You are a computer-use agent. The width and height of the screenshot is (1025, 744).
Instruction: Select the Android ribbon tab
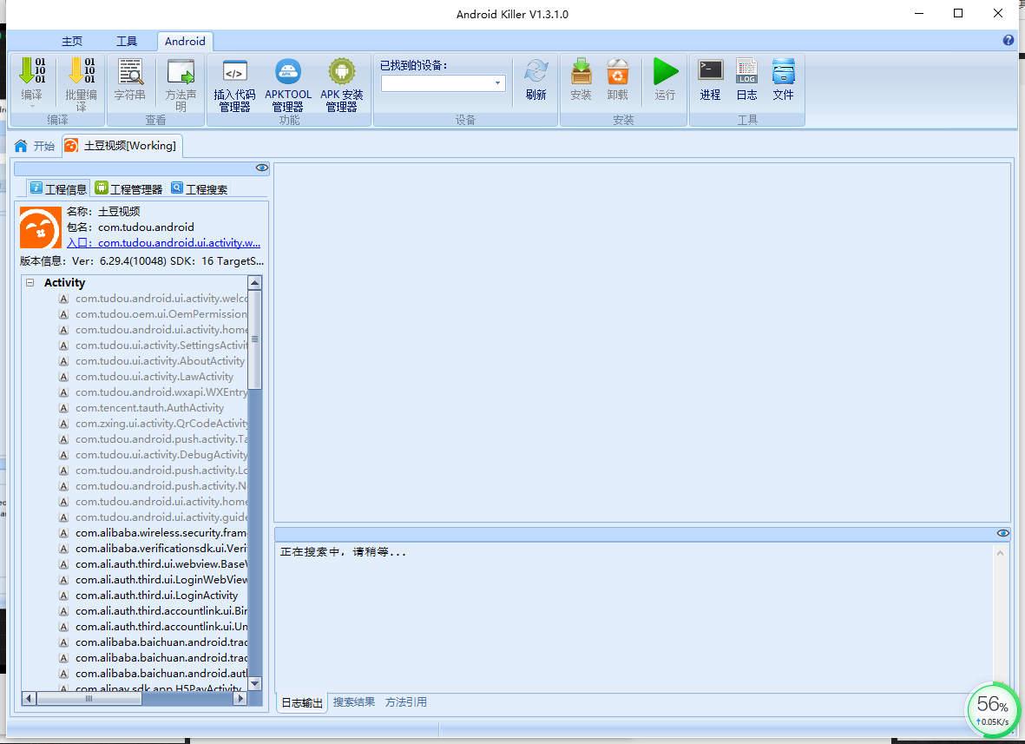(185, 41)
